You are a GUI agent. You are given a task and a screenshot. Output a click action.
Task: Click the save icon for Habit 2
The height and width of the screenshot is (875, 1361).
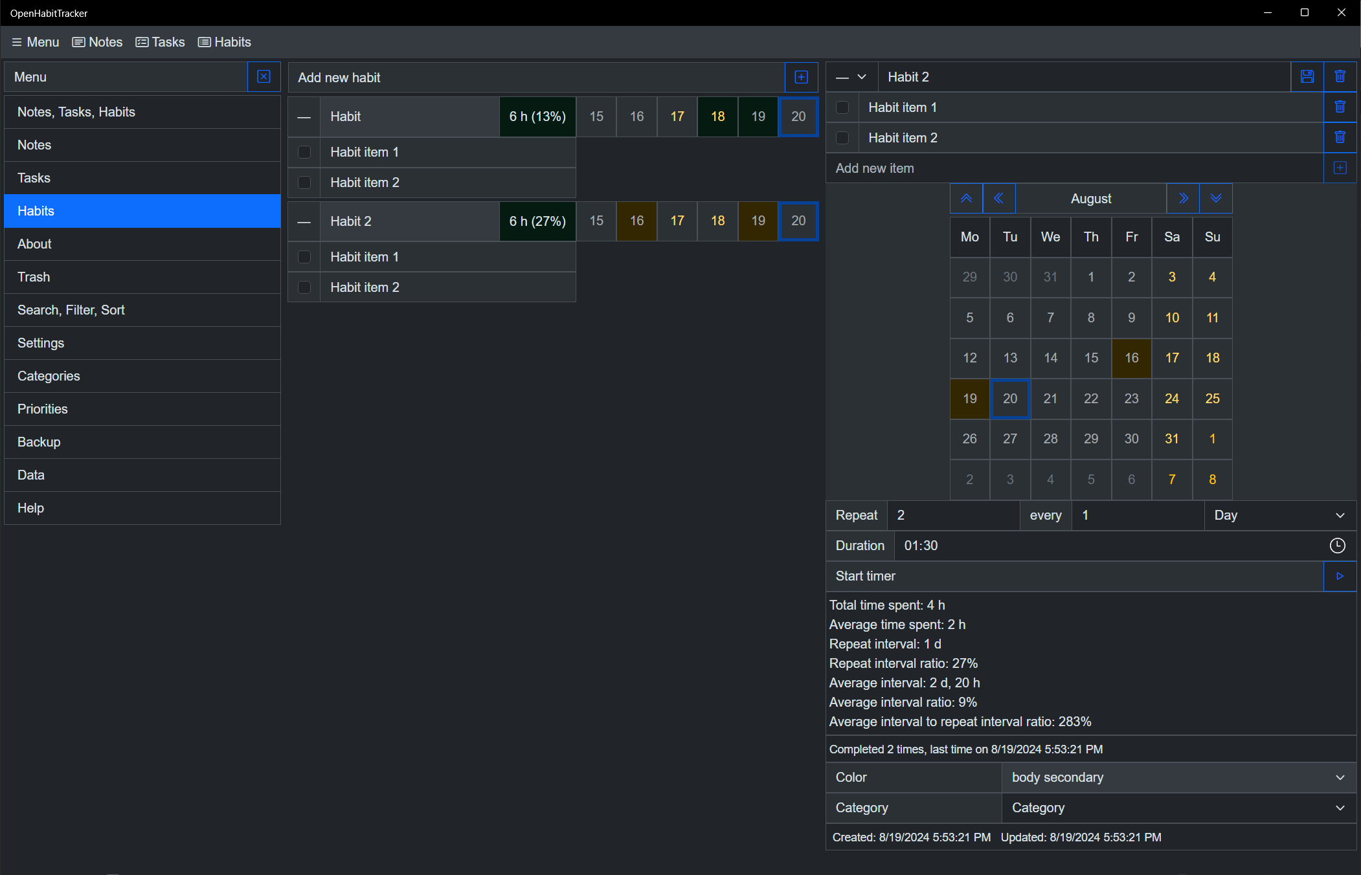(x=1307, y=77)
